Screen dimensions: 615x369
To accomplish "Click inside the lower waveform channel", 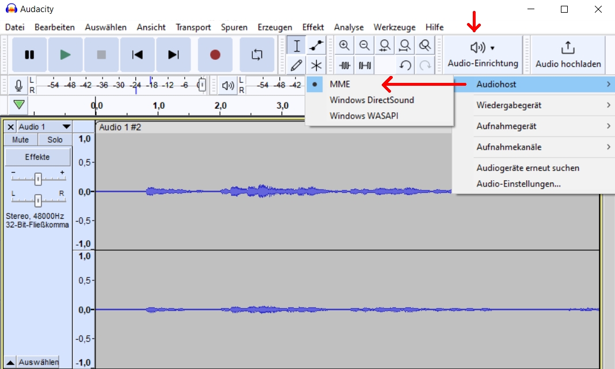I will pyautogui.click(x=347, y=309).
